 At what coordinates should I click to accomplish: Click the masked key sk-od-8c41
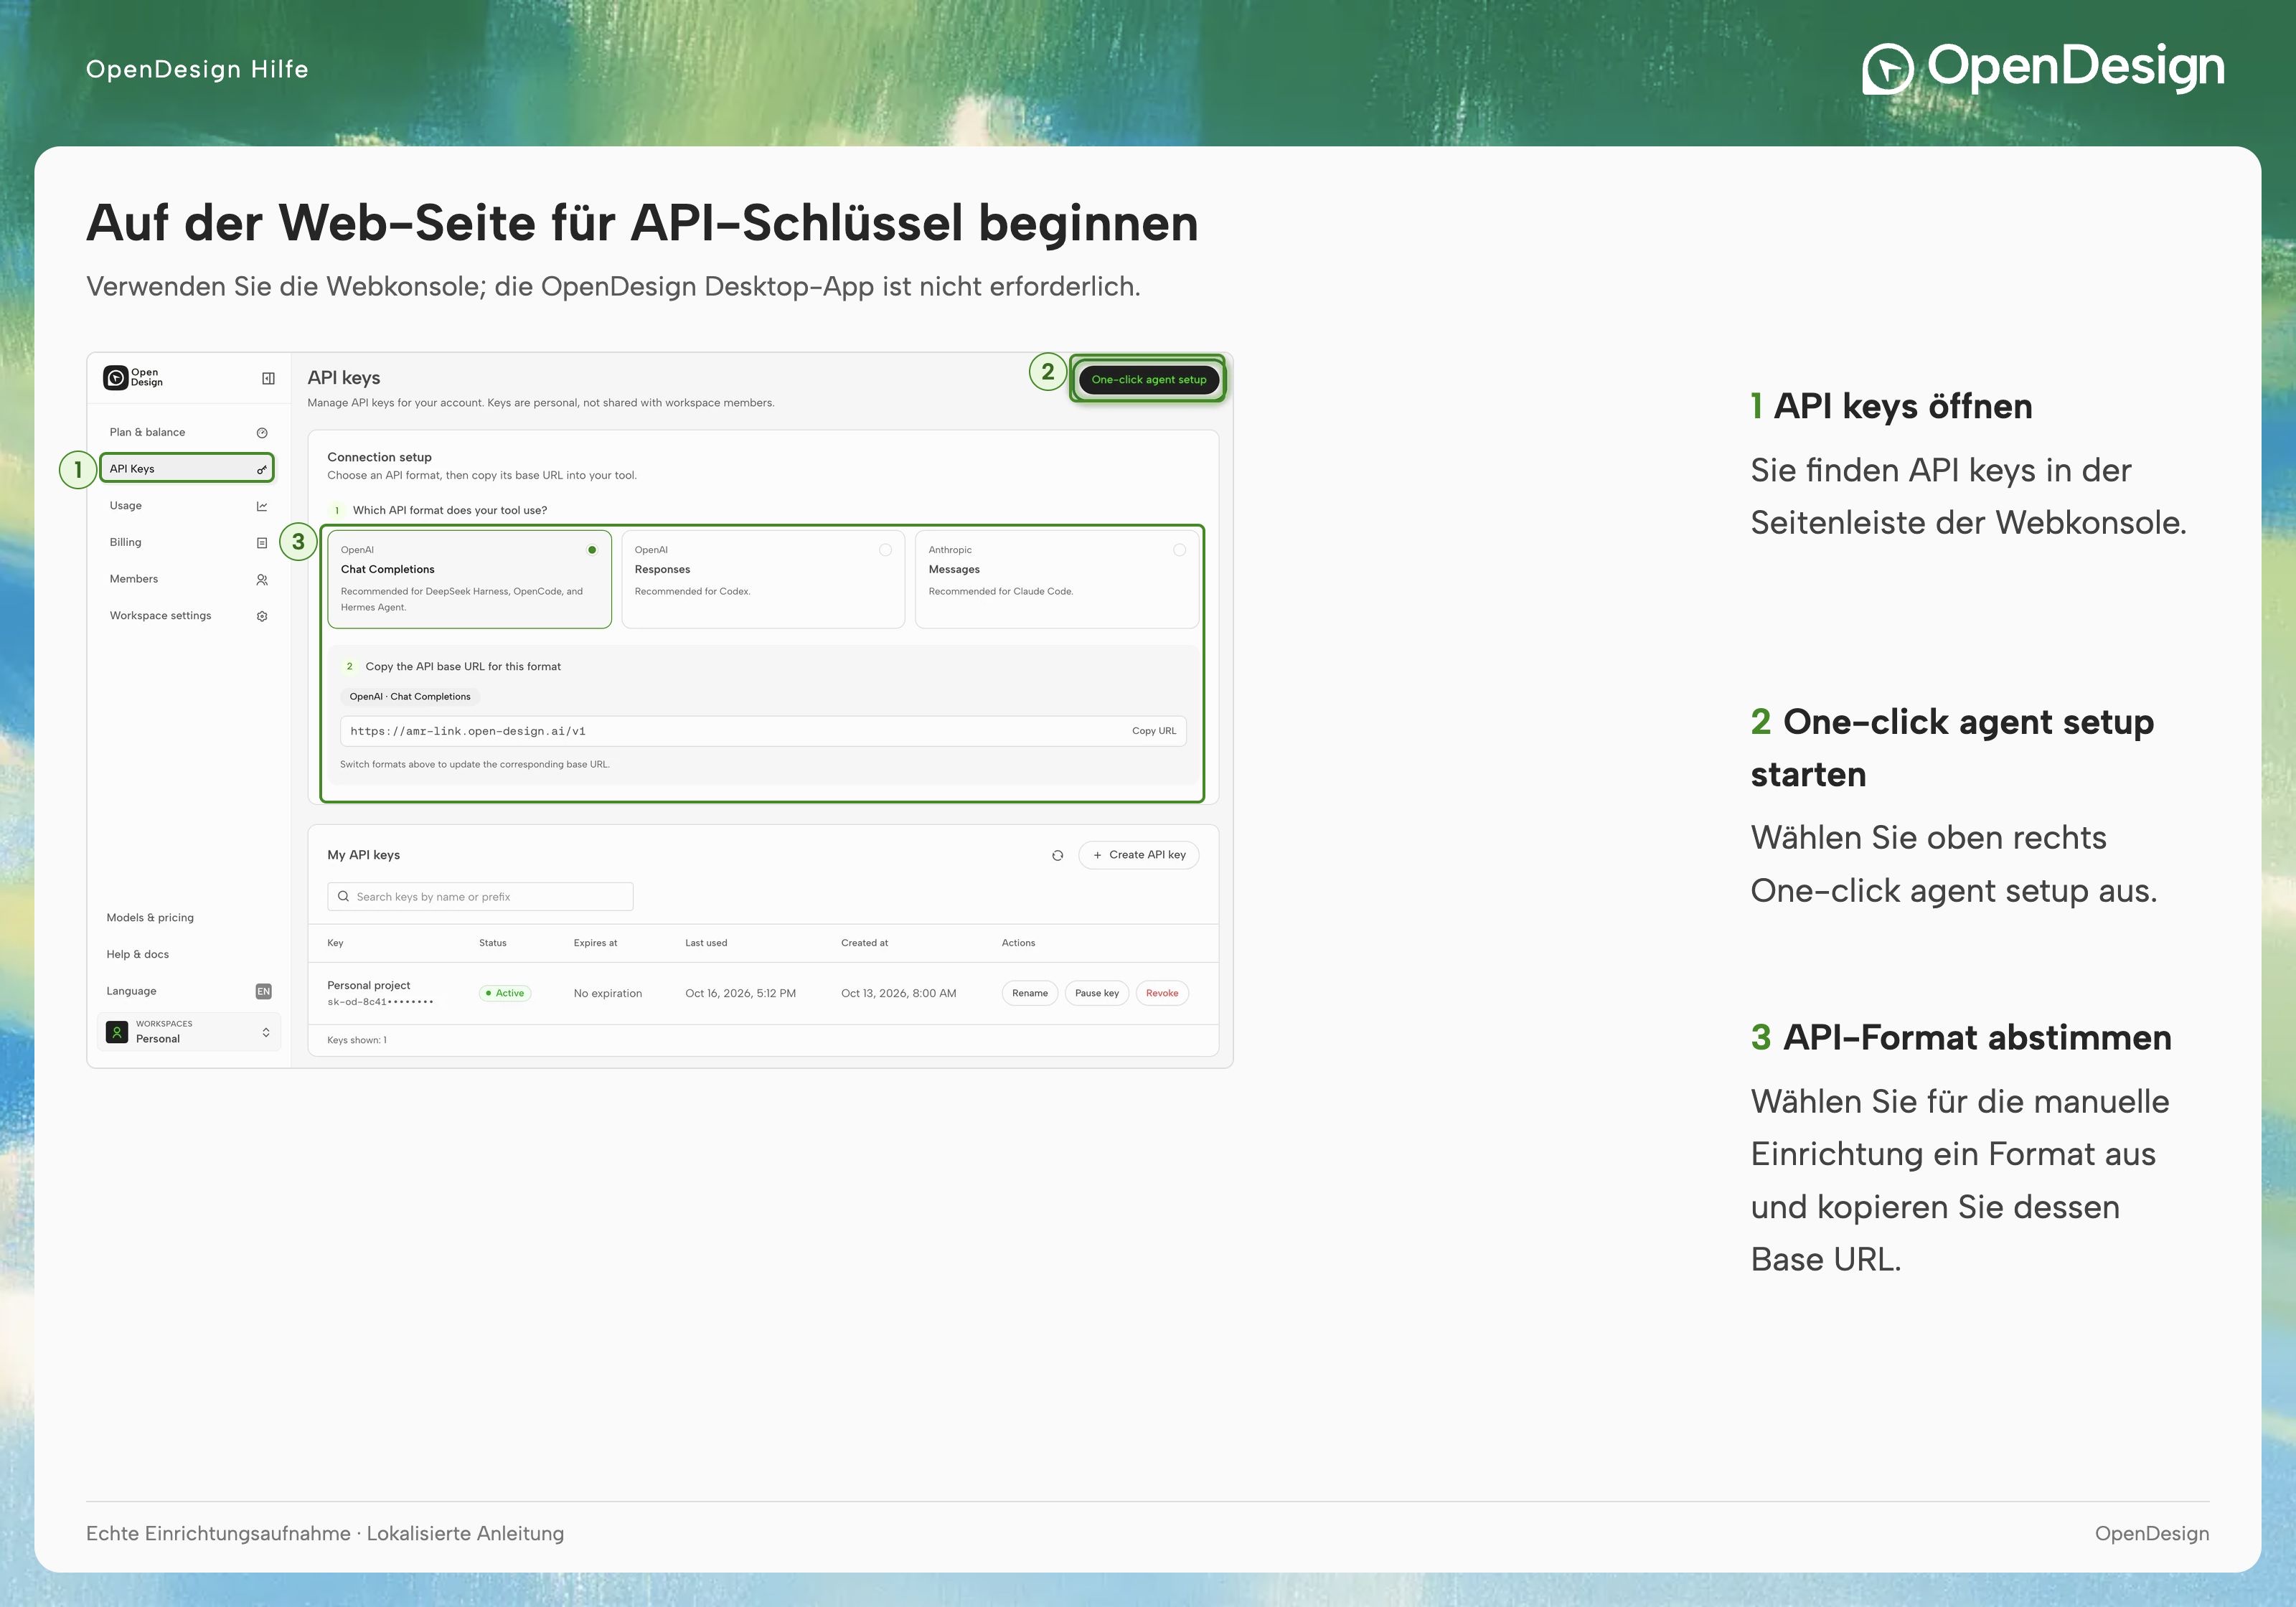click(381, 1002)
